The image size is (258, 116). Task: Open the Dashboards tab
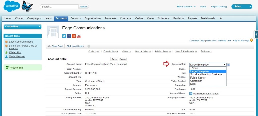click(208, 18)
